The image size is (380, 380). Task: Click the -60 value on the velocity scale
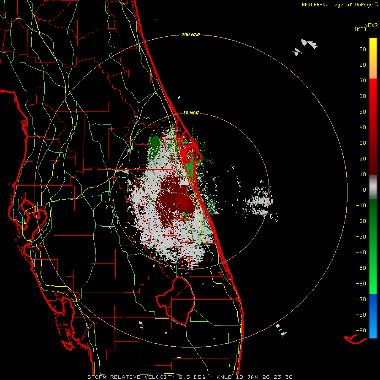tap(361, 284)
